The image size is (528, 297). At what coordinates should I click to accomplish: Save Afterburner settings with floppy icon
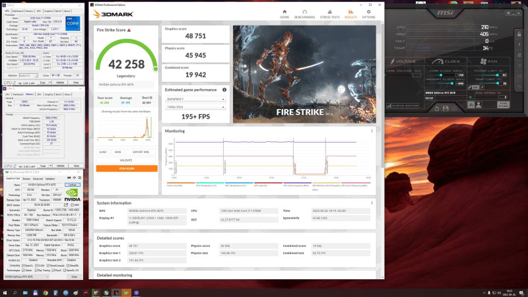[445, 108]
